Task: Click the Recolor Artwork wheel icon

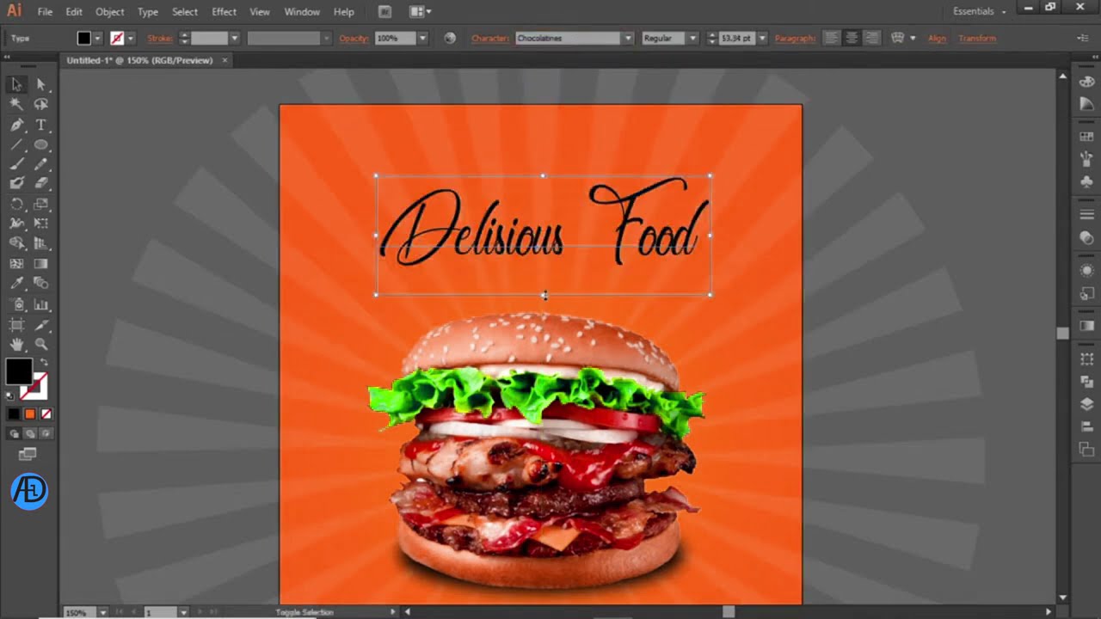Action: point(450,38)
